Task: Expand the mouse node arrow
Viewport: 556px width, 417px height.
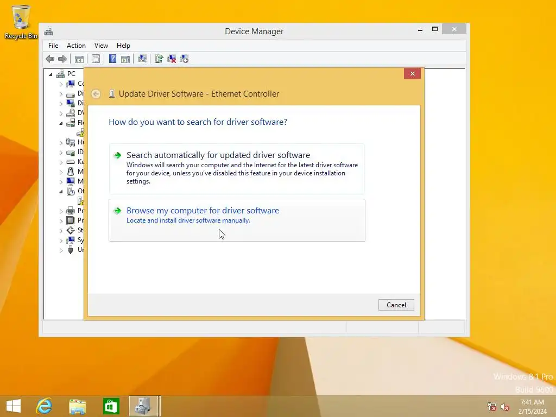Action: [61, 172]
